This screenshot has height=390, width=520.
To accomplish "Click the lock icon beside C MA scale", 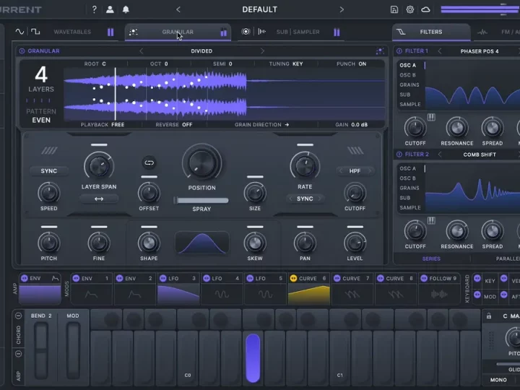I will pyautogui.click(x=489, y=316).
